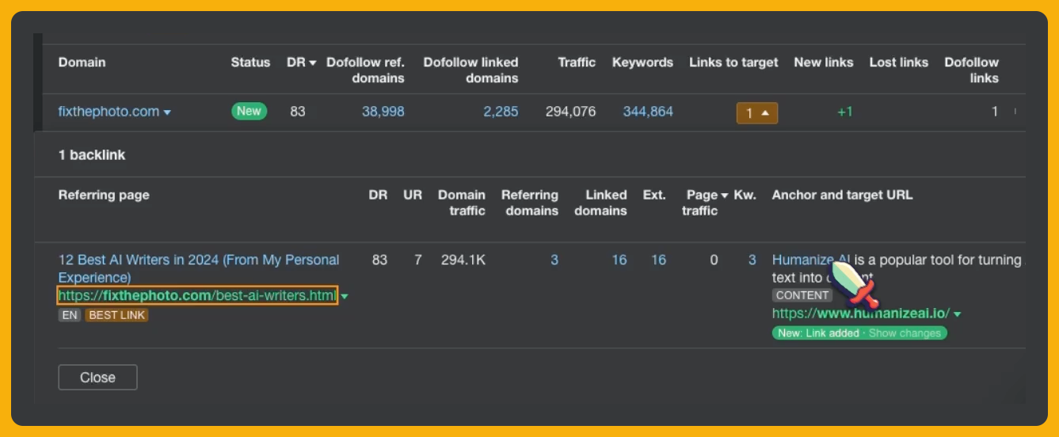Click the Dofollow links column header

coord(971,70)
